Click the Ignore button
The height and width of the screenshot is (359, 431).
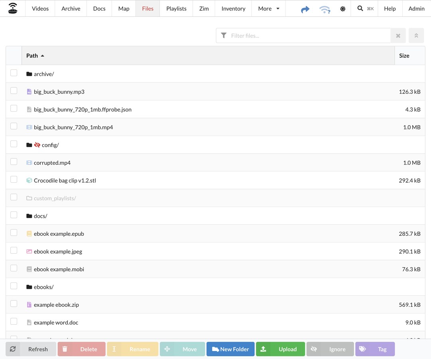click(330, 349)
